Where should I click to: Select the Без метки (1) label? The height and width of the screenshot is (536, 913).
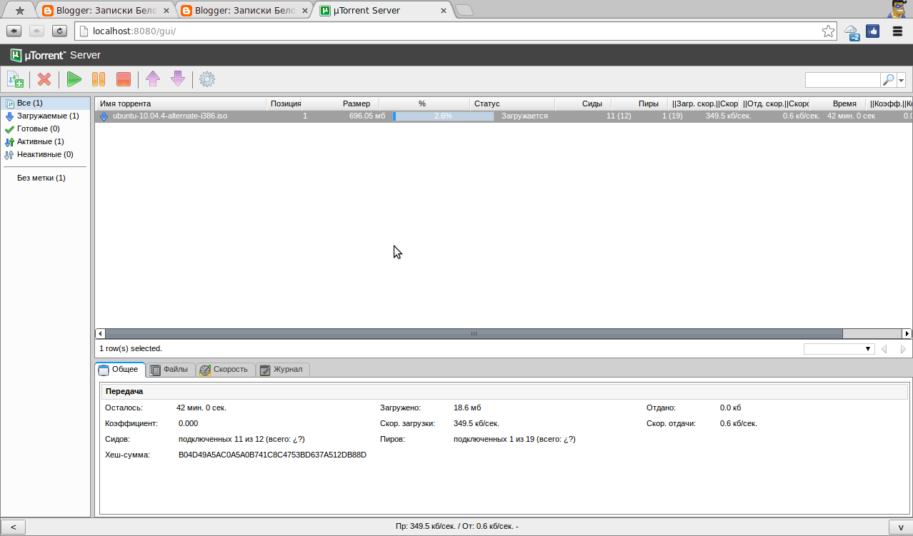point(46,178)
